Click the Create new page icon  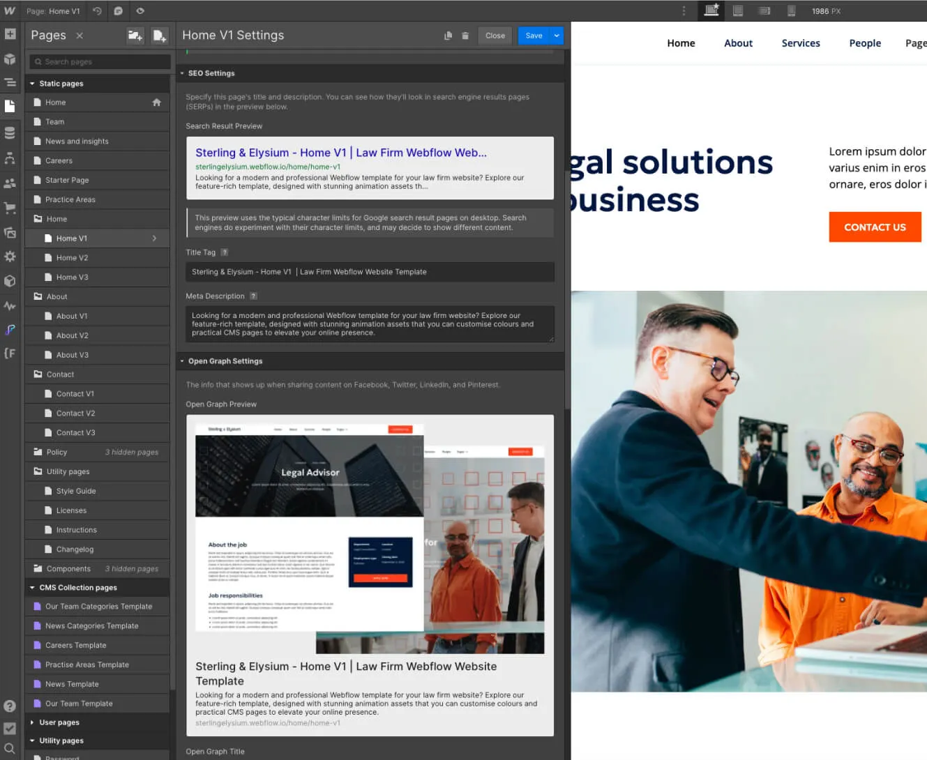(159, 36)
